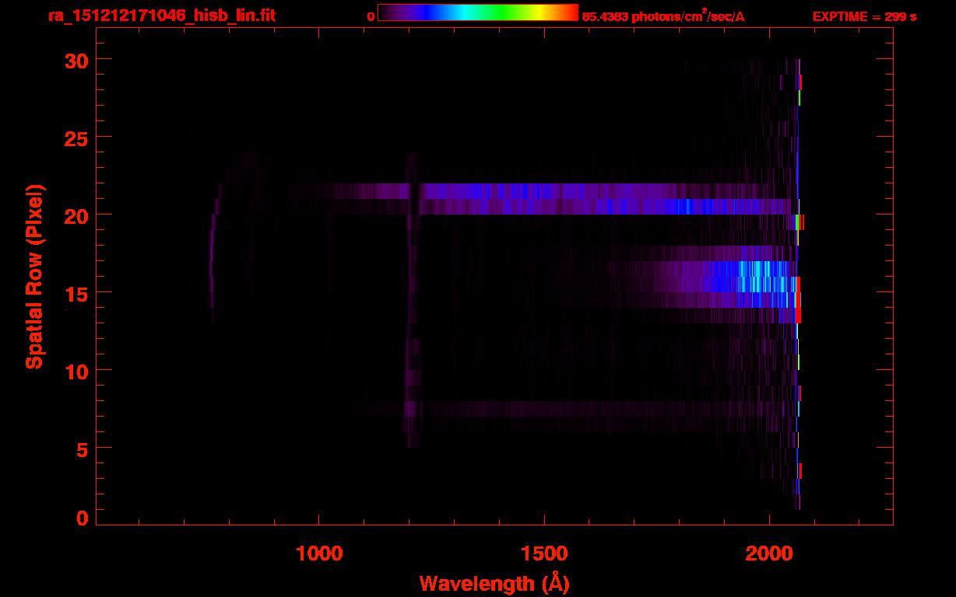The width and height of the screenshot is (956, 597).
Task: Click the EXPTIME = 299 s text
Action: tap(864, 16)
